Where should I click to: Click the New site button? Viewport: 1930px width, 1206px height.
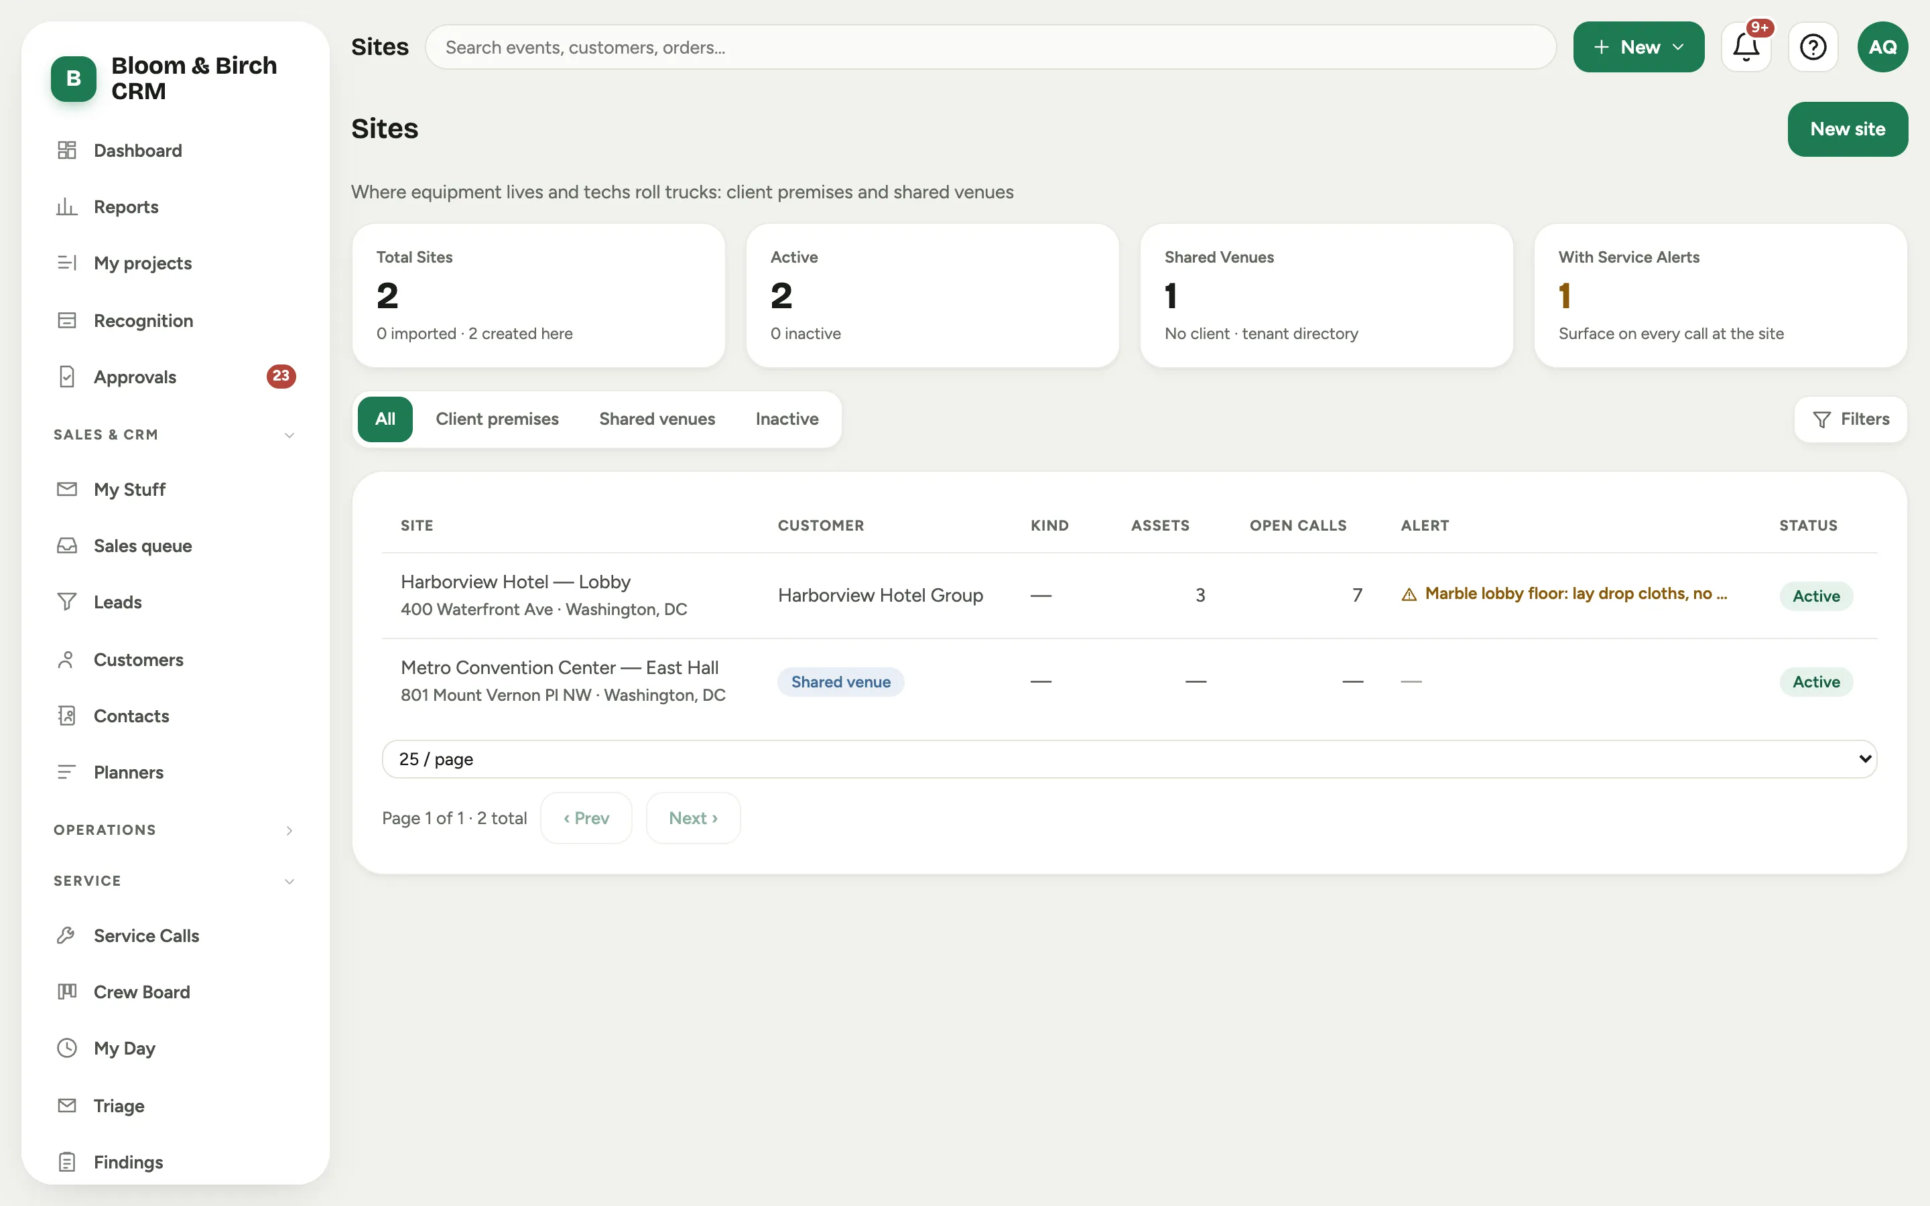pyautogui.click(x=1847, y=129)
